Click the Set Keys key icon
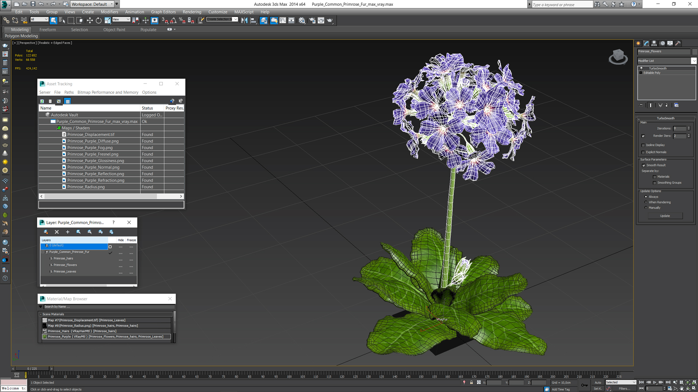The height and width of the screenshot is (392, 698). click(x=584, y=385)
